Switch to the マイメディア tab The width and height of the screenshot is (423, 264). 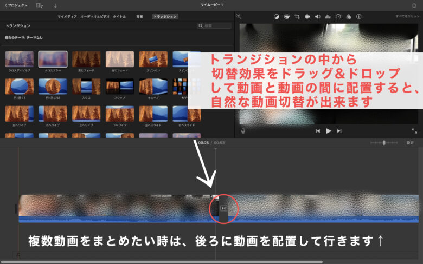click(x=67, y=17)
